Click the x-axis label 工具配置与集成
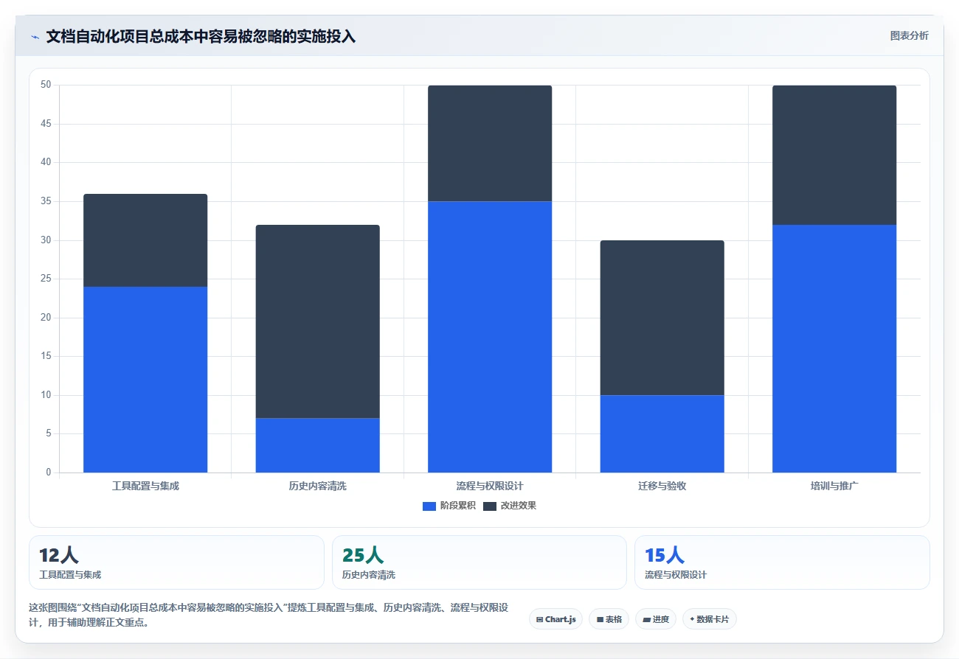Viewport: 959px width, 659px height. coord(145,487)
